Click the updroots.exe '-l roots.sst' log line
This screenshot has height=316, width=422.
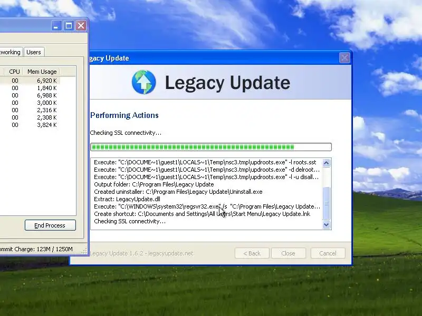point(205,162)
